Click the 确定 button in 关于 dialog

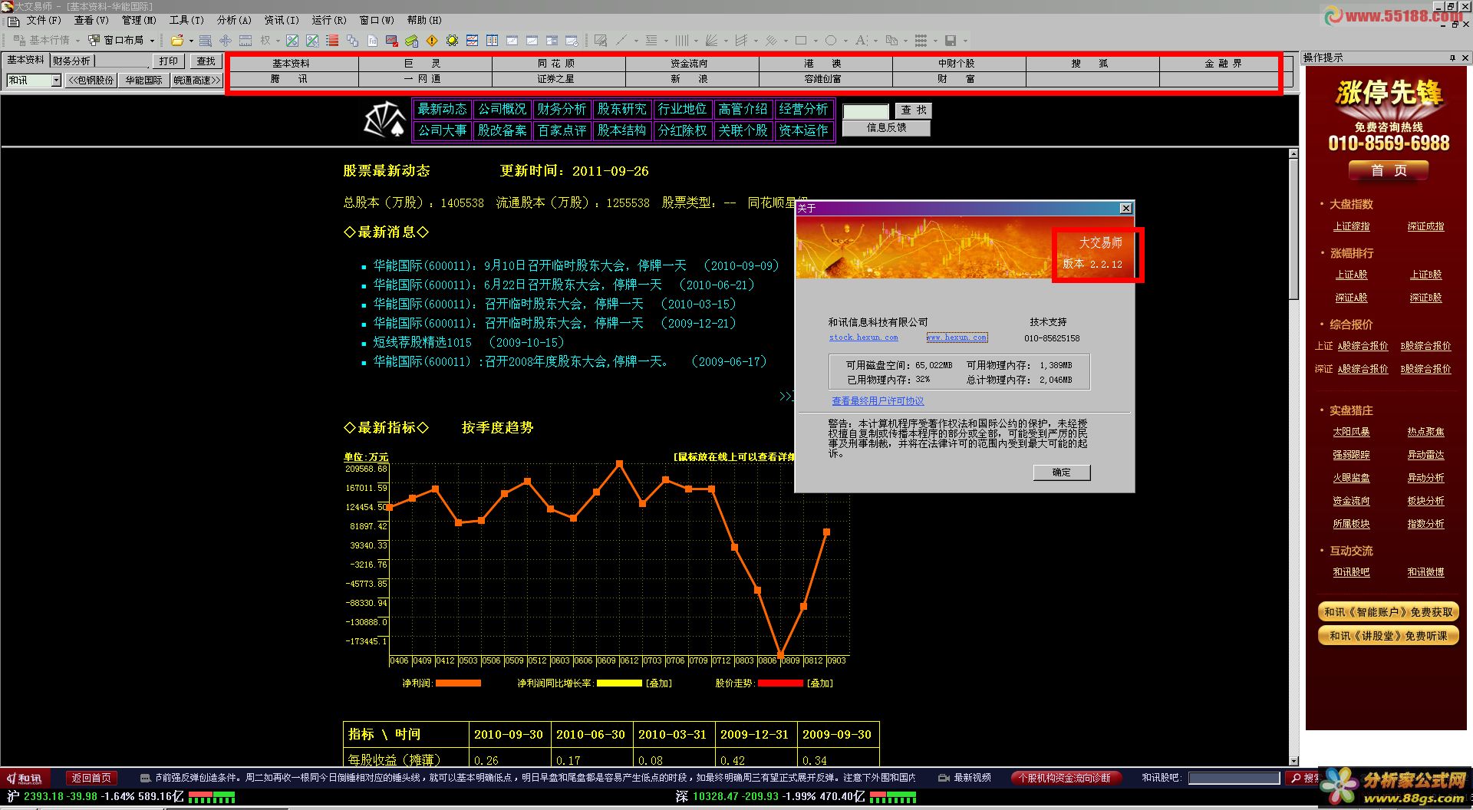[x=1061, y=472]
